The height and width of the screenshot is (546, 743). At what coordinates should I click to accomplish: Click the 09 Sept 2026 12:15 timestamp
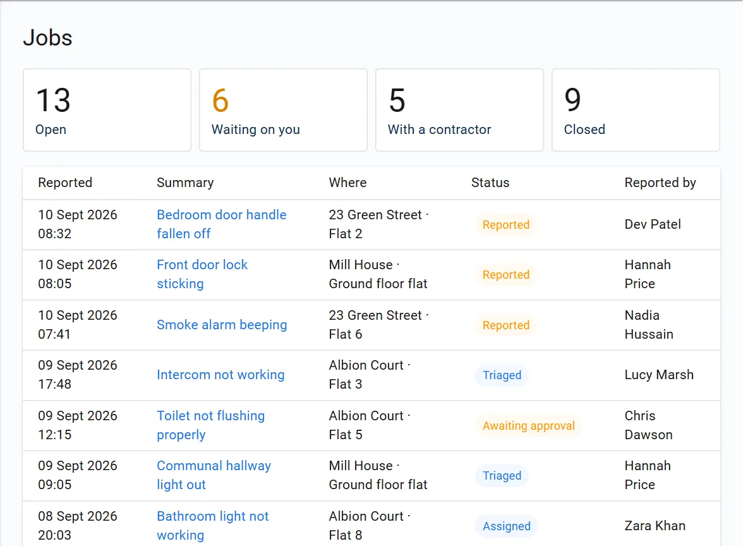pos(78,425)
